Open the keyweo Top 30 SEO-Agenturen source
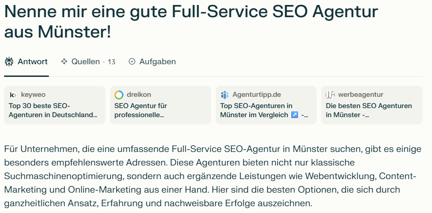Viewport: 432px width, 213px height. coord(55,105)
